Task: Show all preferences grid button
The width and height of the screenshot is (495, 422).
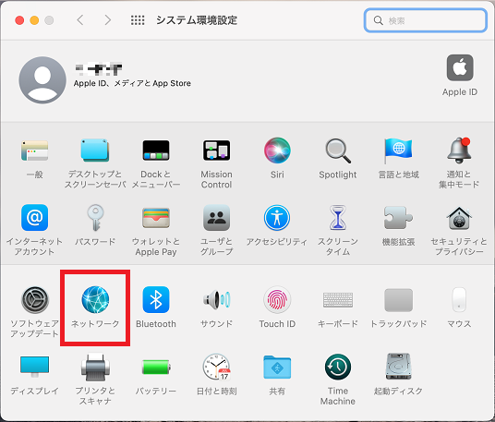Action: tap(138, 20)
